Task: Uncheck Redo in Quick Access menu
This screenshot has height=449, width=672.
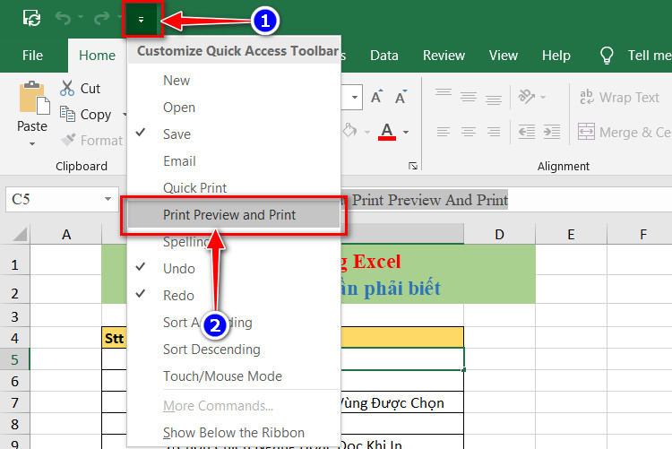Action: pos(234,296)
